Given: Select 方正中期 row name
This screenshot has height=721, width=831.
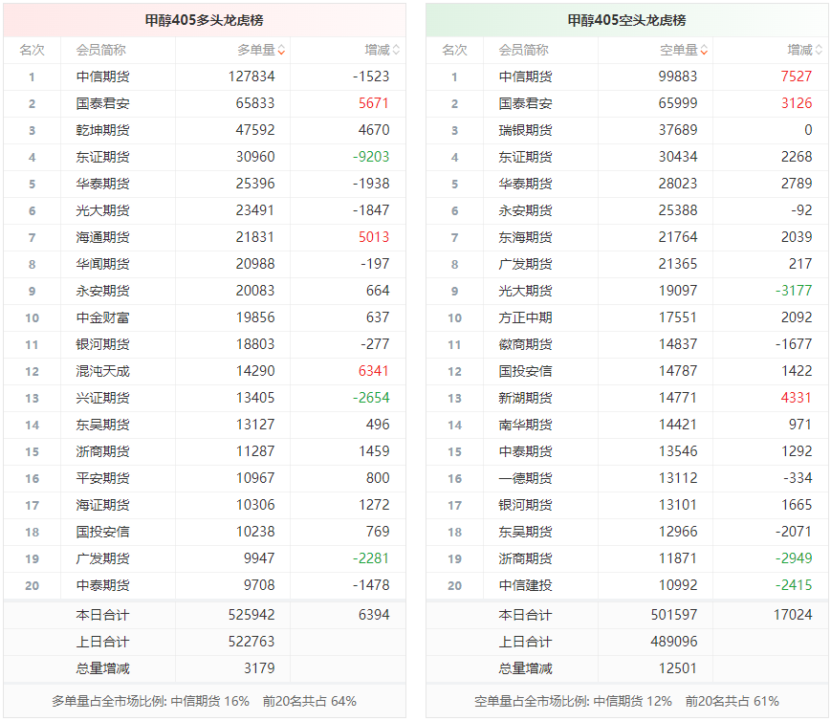Looking at the screenshot, I should (525, 317).
